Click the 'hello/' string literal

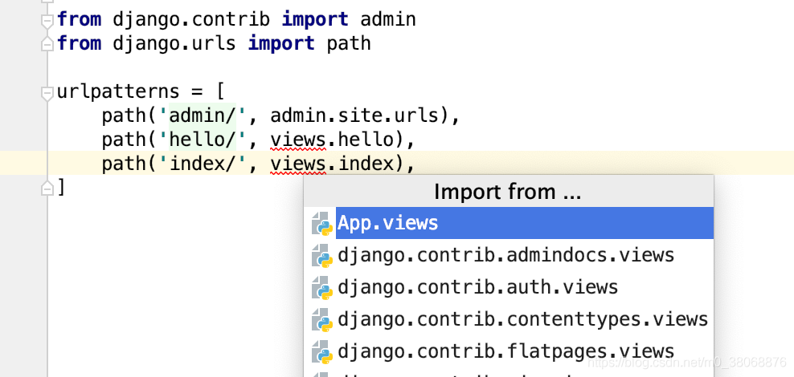(x=203, y=140)
